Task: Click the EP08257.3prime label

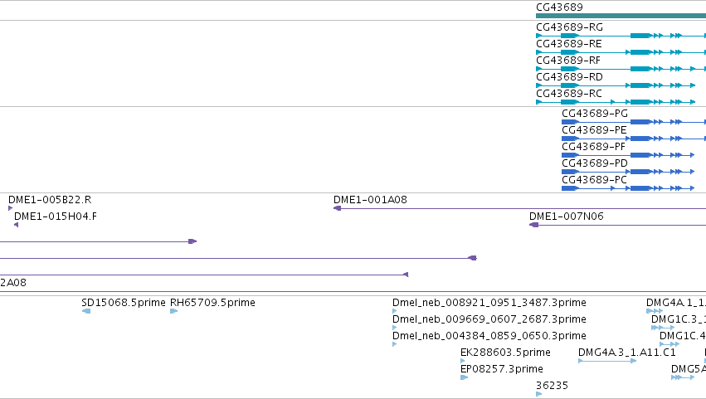Action: pos(502,369)
